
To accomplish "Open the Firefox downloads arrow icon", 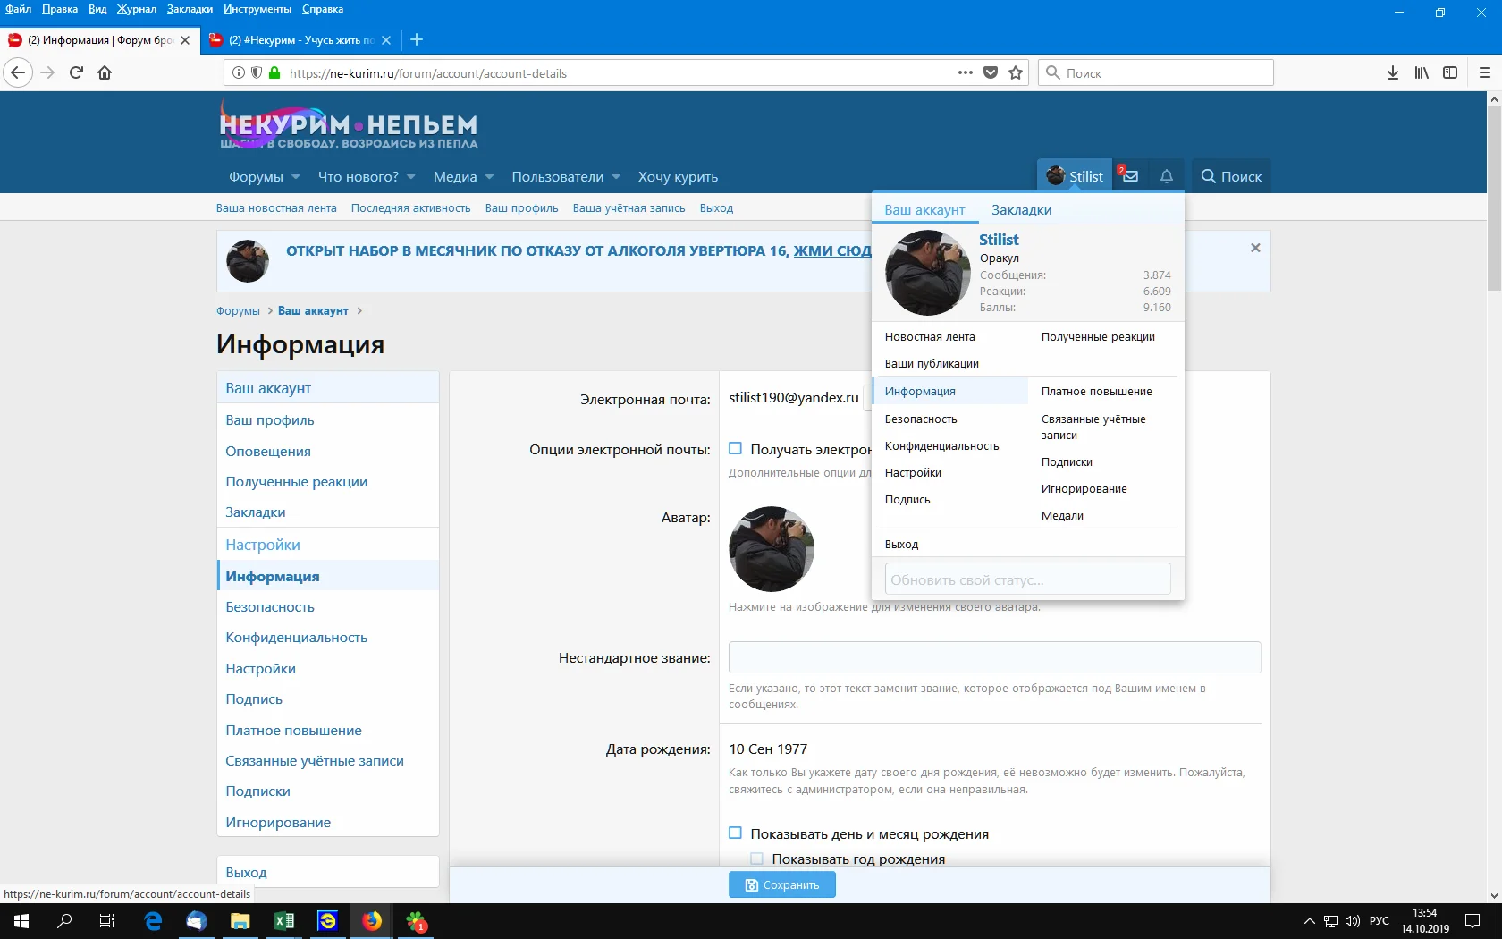I will [1392, 72].
